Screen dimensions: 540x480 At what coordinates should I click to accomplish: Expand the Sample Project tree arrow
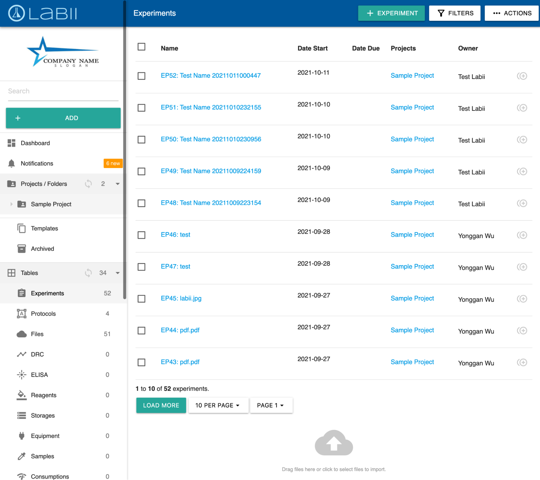tap(11, 204)
